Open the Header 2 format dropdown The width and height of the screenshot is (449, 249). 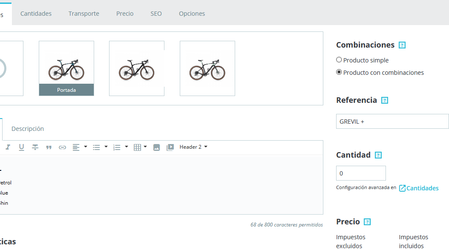point(193,147)
